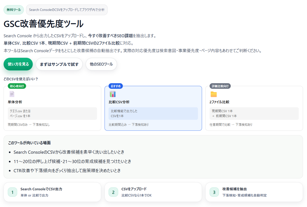The width and height of the screenshot is (307, 207).
Task: Click the 改善候補を抽出 step title
Action: 235,189
